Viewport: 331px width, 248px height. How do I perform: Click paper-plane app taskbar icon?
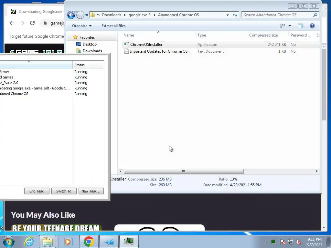pyautogui.click(x=109, y=242)
